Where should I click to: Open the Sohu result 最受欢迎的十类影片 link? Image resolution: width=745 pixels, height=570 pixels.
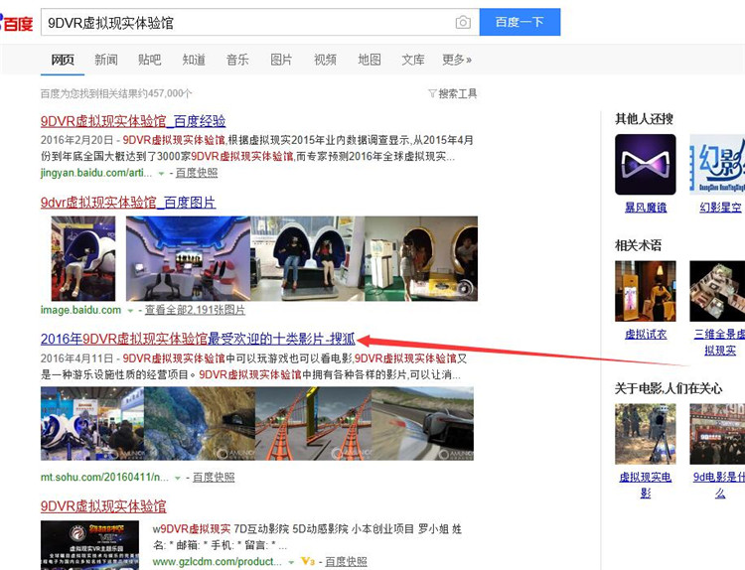198,339
